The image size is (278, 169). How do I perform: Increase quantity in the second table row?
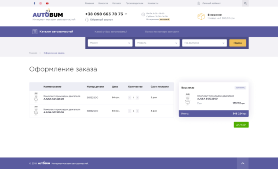[x=137, y=111]
